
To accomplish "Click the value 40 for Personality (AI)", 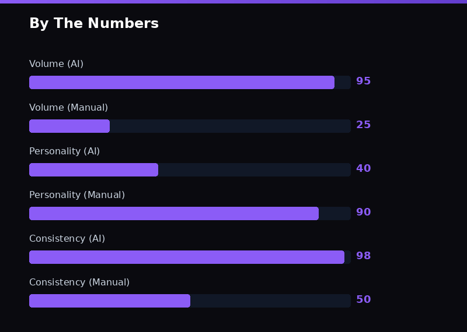I will (x=363, y=169).
